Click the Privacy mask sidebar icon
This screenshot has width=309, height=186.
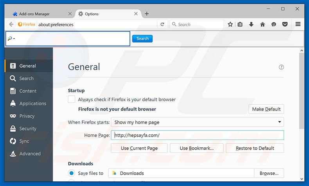tap(13, 116)
